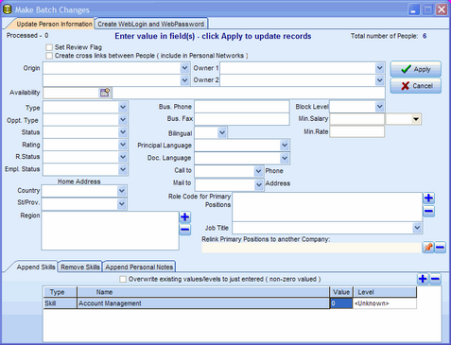Open the Principal Language dropdown
The image size is (451, 345).
click(x=285, y=146)
